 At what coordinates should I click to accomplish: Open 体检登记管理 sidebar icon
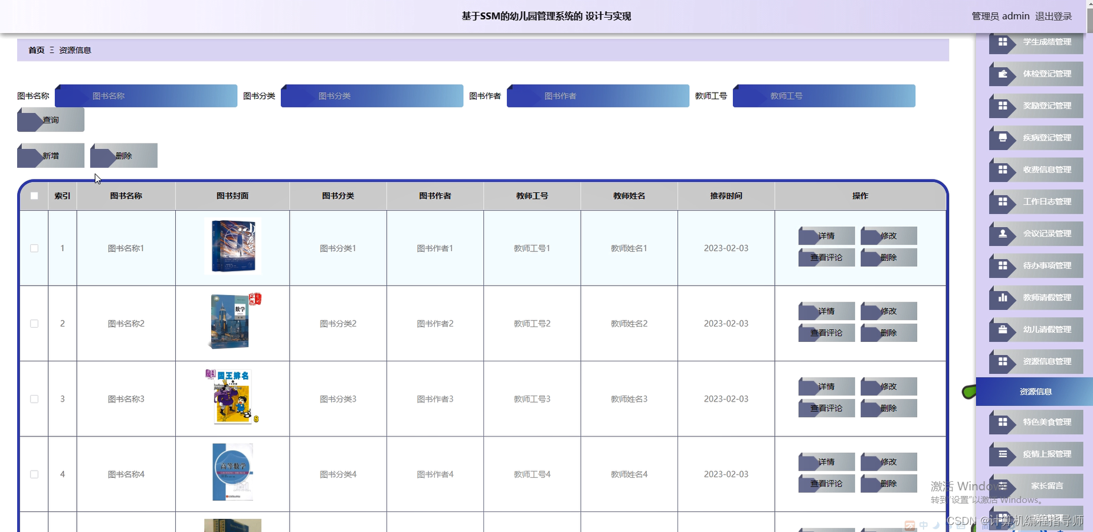pos(1003,74)
